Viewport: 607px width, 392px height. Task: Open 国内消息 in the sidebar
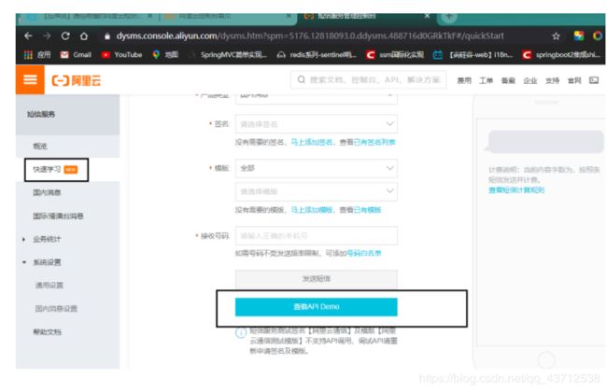[x=47, y=192]
